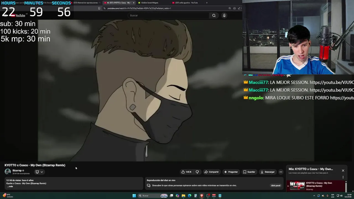
Task: Click the chat replay icon beside Descubre text
Action: [149, 185]
